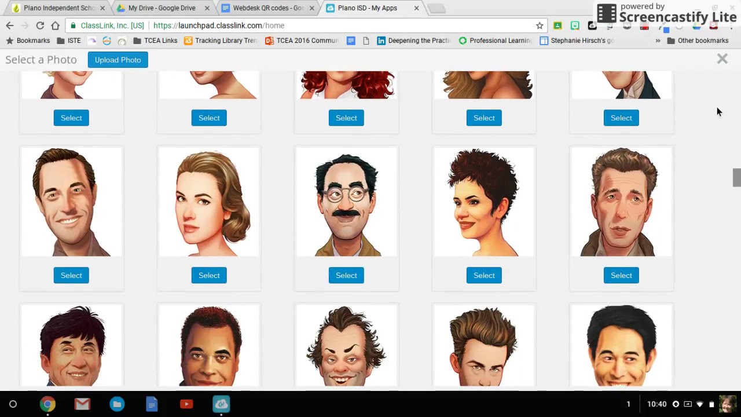Choose Select under the woman with short spiky hair
Viewport: 741px width, 417px height.
[484, 275]
